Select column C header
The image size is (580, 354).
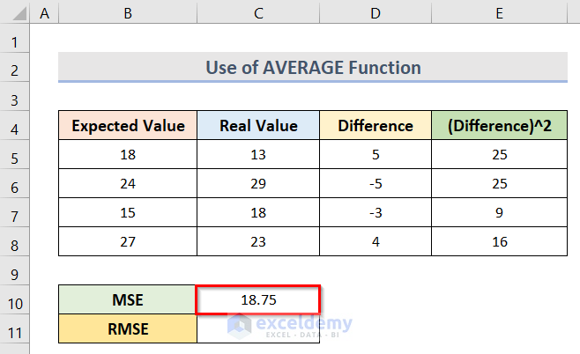point(257,12)
